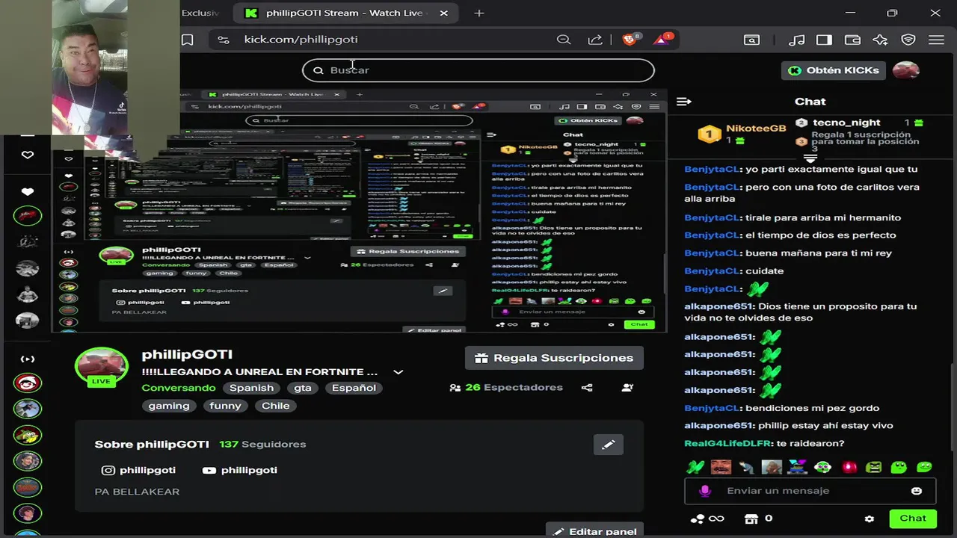The height and width of the screenshot is (538, 957).
Task: Open site settings icon beside kick.com URL
Action: click(x=223, y=40)
